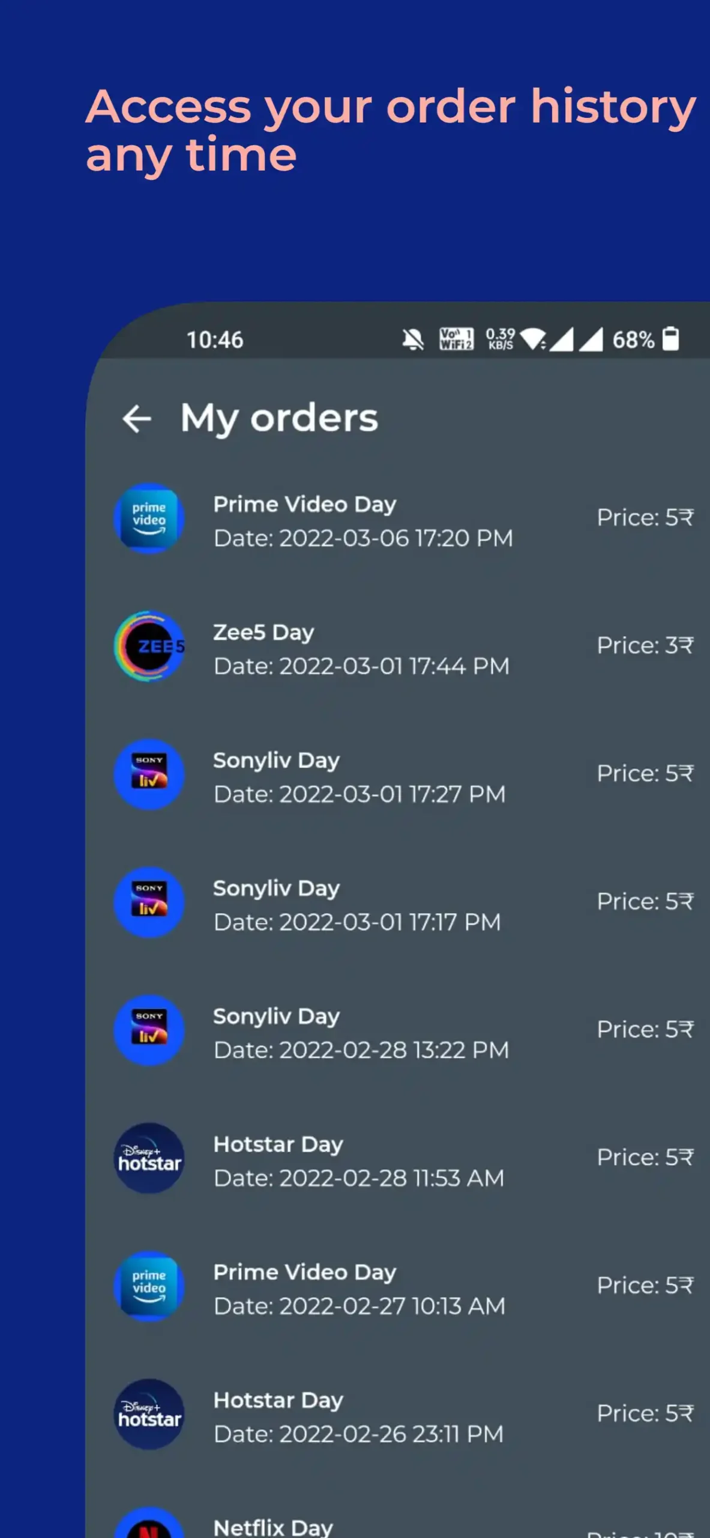
Task: Tap the date 2022-02-28 11:53 AM
Action: (359, 1178)
